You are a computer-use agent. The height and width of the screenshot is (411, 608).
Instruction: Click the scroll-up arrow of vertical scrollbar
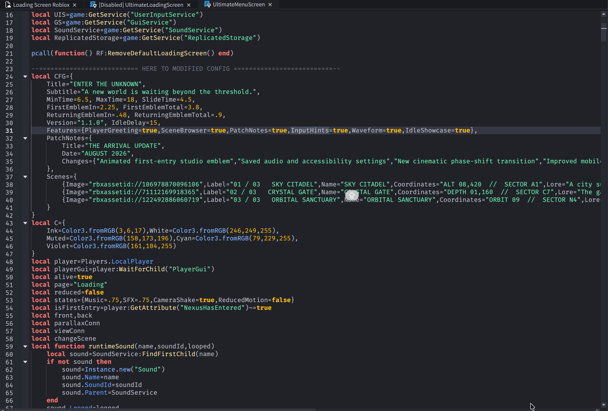pyautogui.click(x=604, y=14)
